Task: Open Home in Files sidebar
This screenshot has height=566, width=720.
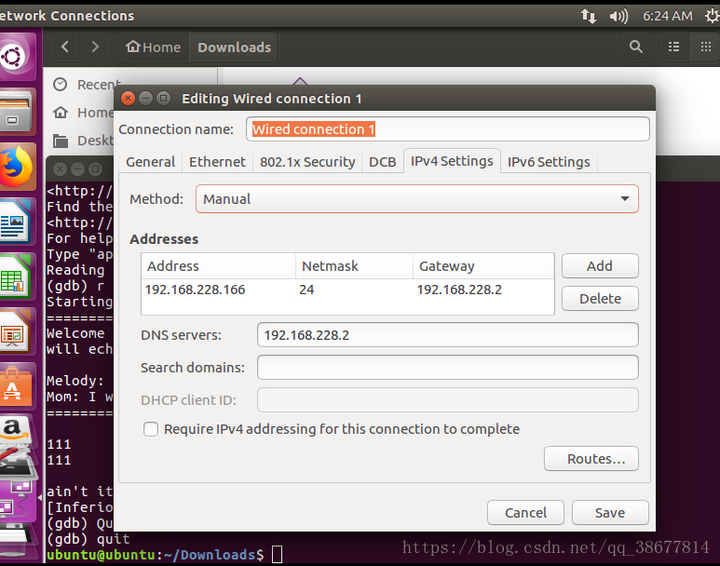Action: (83, 113)
